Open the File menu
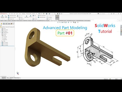 coord(10,14)
